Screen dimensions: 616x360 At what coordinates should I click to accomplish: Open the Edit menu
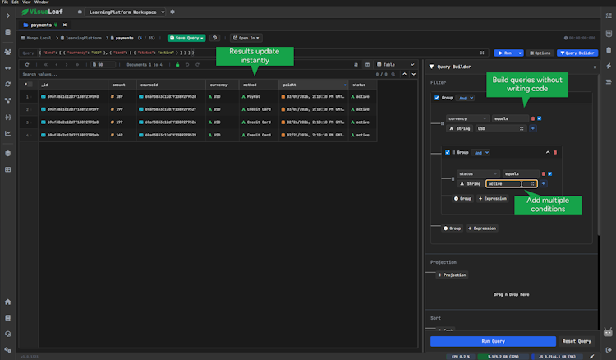(x=15, y=2)
